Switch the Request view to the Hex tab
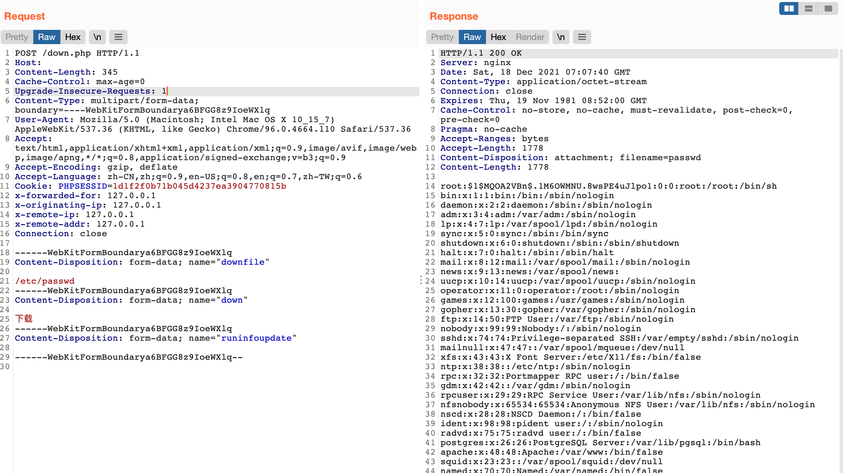 click(x=73, y=37)
